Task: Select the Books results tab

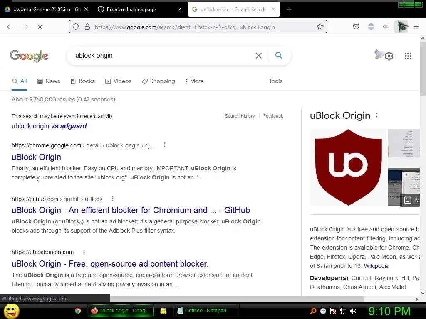Action: point(83,81)
